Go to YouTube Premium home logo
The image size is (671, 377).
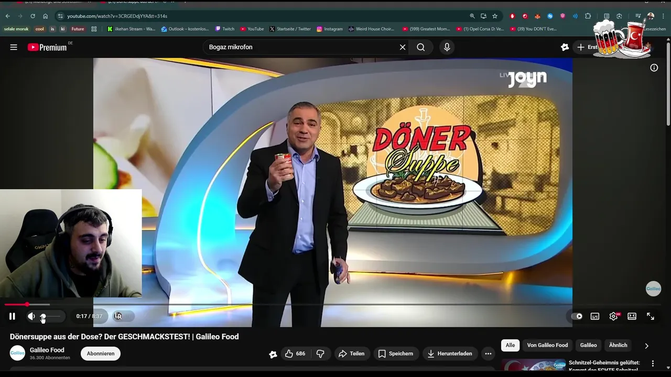(47, 47)
